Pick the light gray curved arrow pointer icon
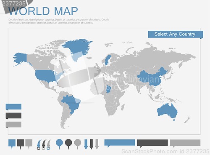210x155 pixels. coord(49,144)
